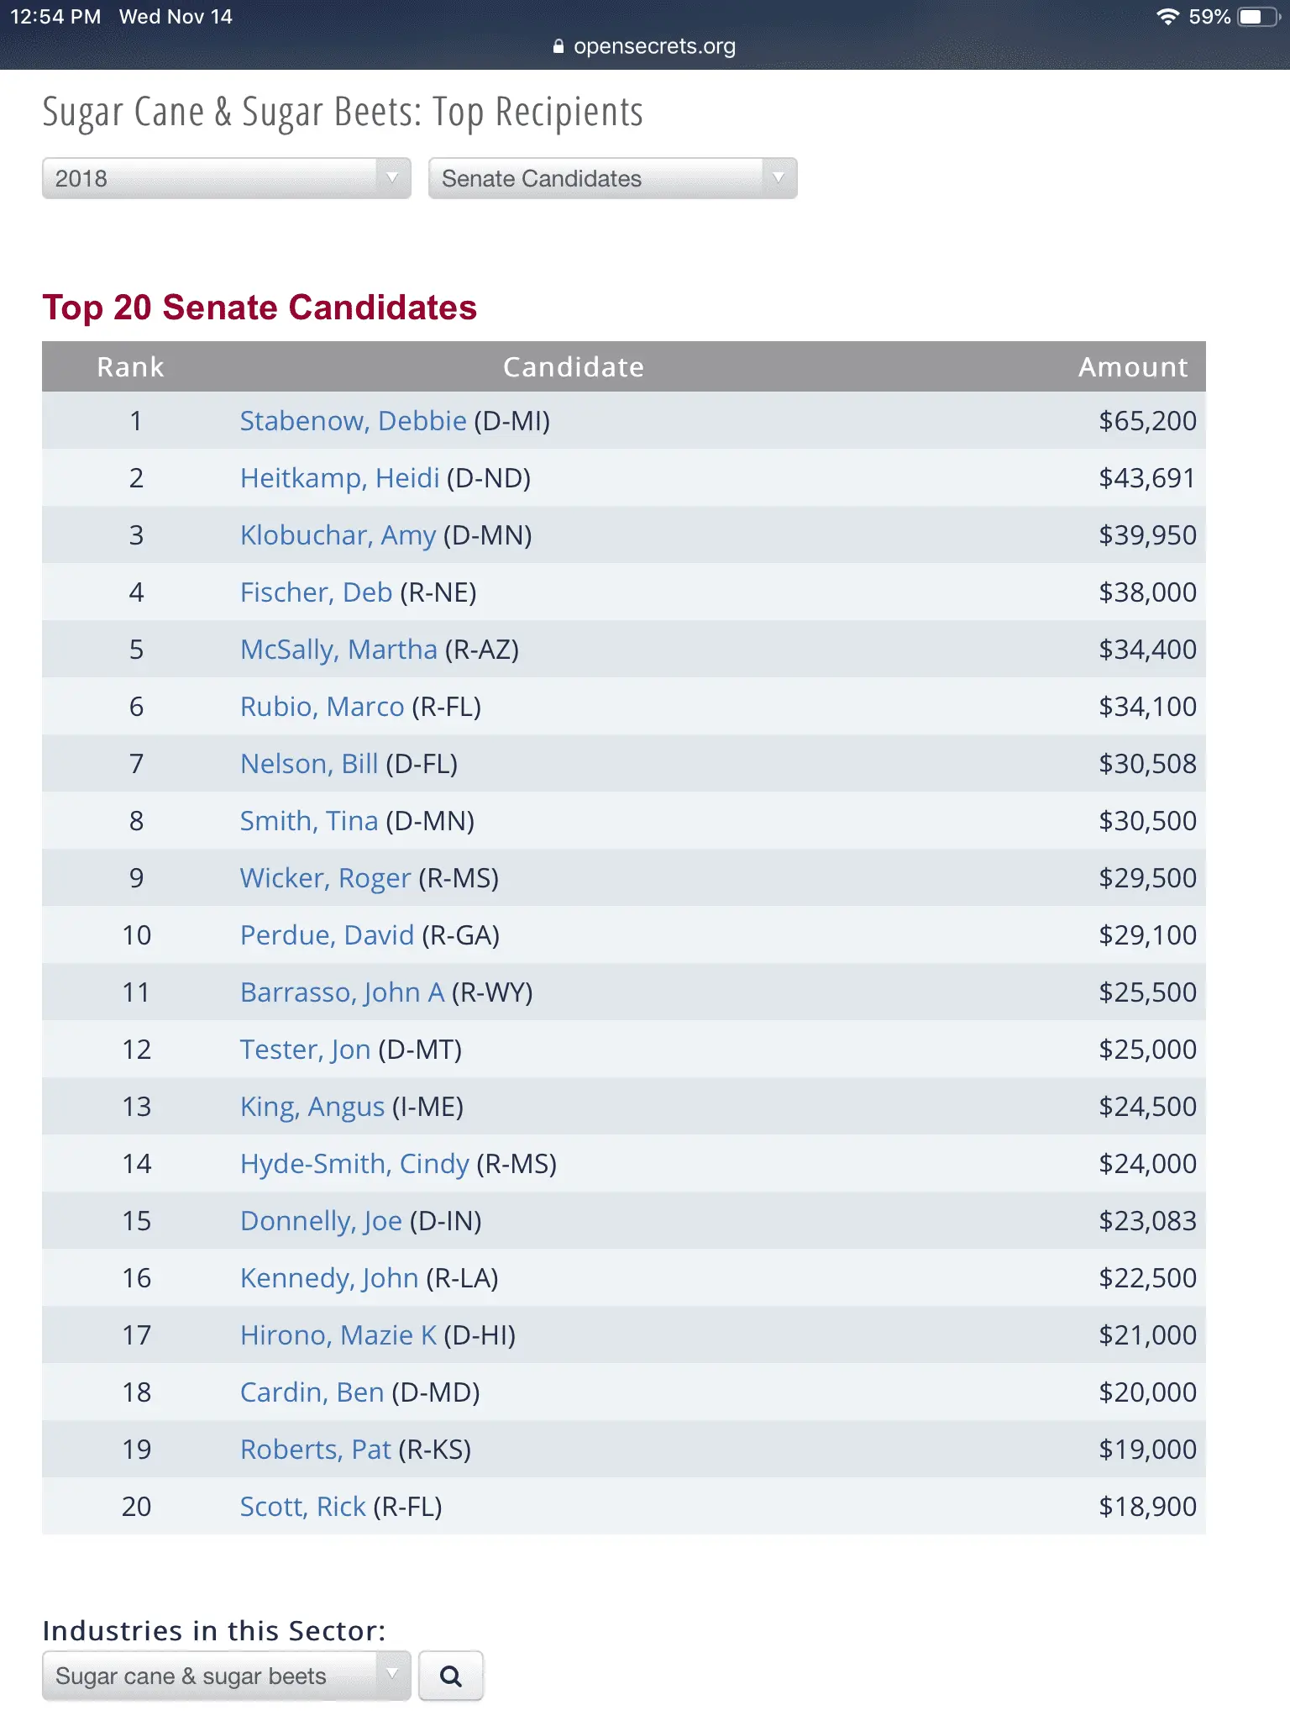Open Hirono, Mazie K link
Image resolution: width=1290 pixels, height=1721 pixels.
338,1335
